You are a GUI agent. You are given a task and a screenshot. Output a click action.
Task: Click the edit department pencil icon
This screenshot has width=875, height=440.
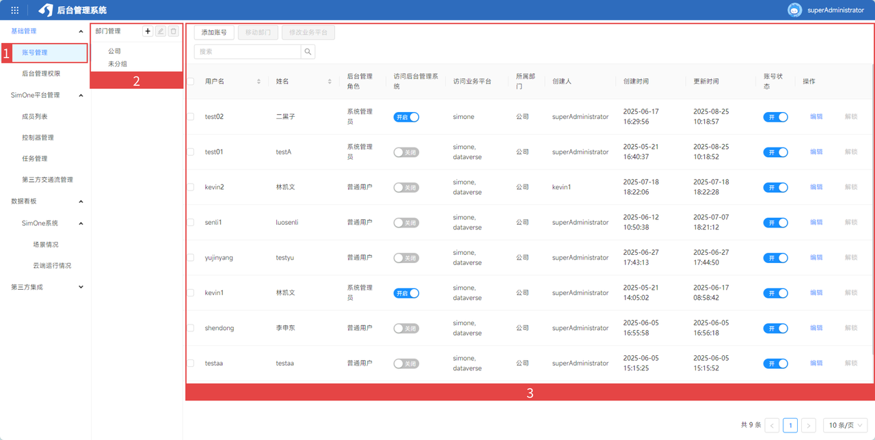161,31
